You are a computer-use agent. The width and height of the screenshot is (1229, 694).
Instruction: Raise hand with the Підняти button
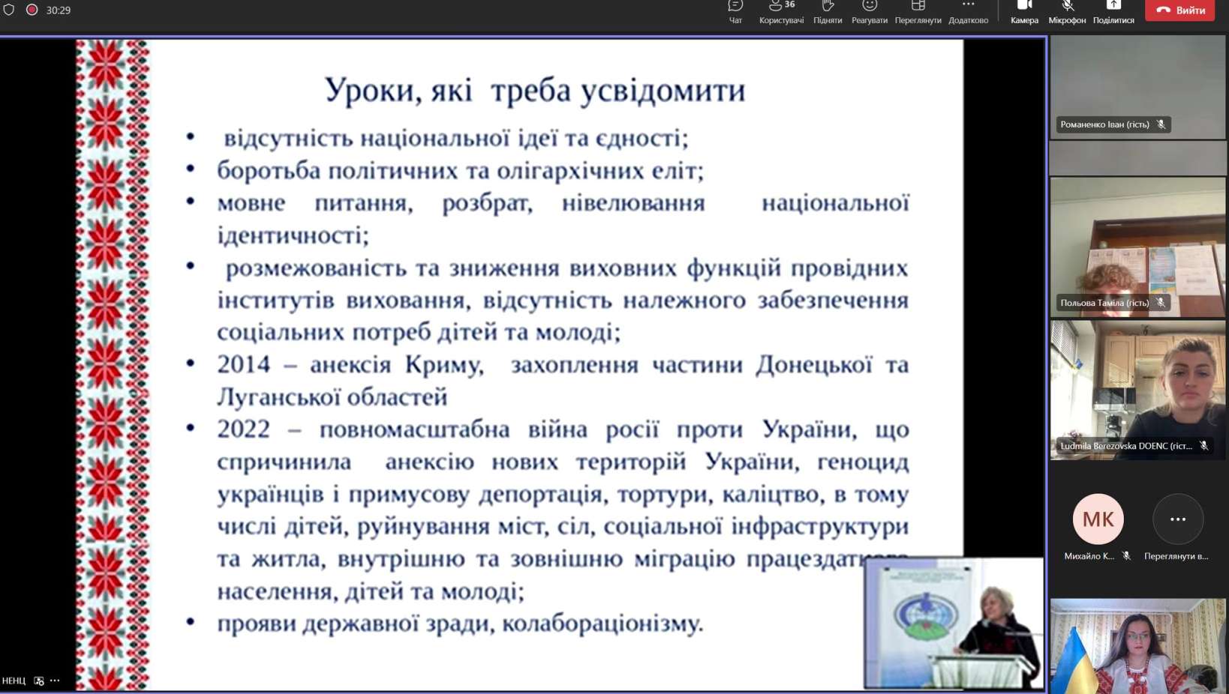(828, 10)
